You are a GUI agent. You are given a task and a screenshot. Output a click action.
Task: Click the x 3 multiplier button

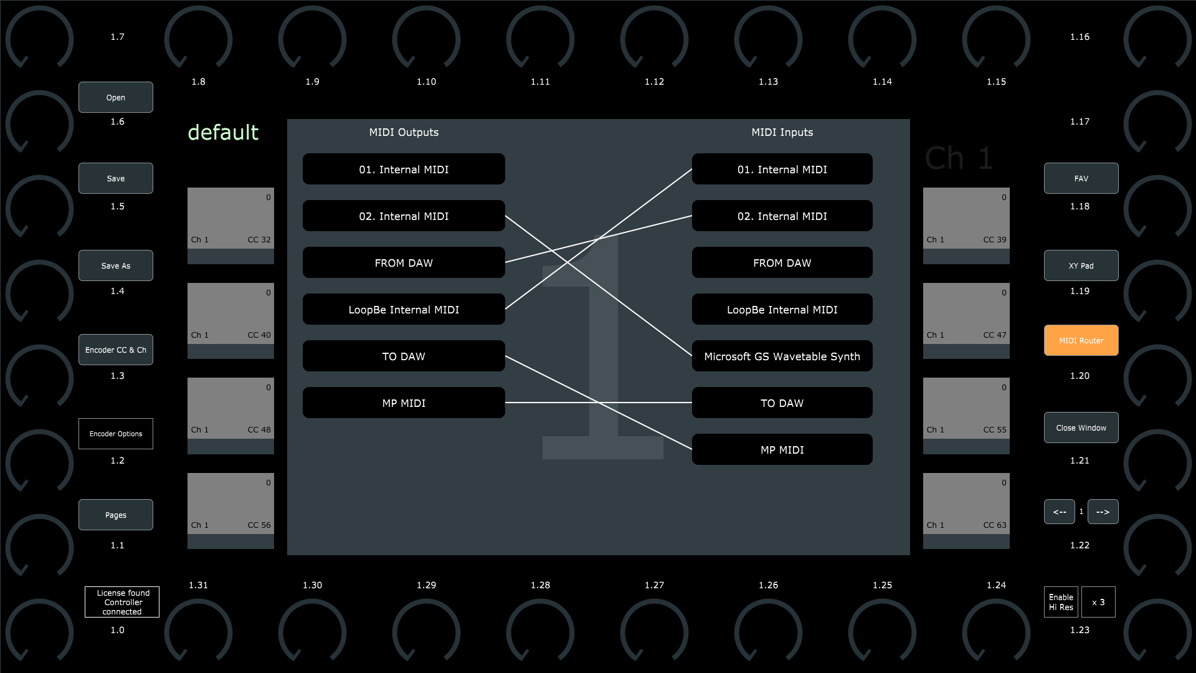tap(1098, 602)
